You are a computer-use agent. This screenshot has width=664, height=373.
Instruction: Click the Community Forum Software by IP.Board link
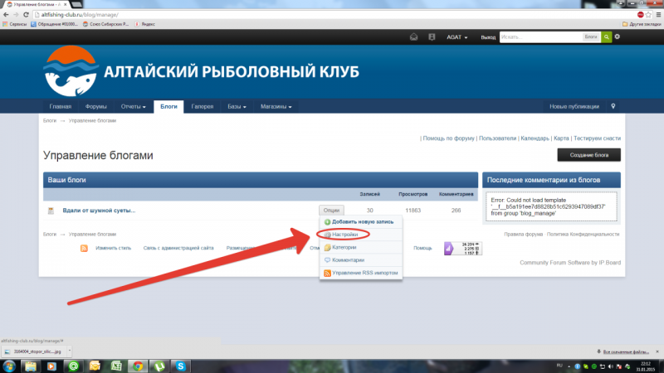coord(570,263)
